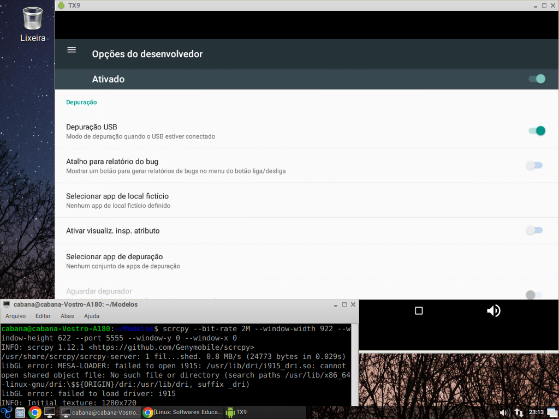
Task: Turn off the Depuração USB toggle
Action: click(537, 131)
